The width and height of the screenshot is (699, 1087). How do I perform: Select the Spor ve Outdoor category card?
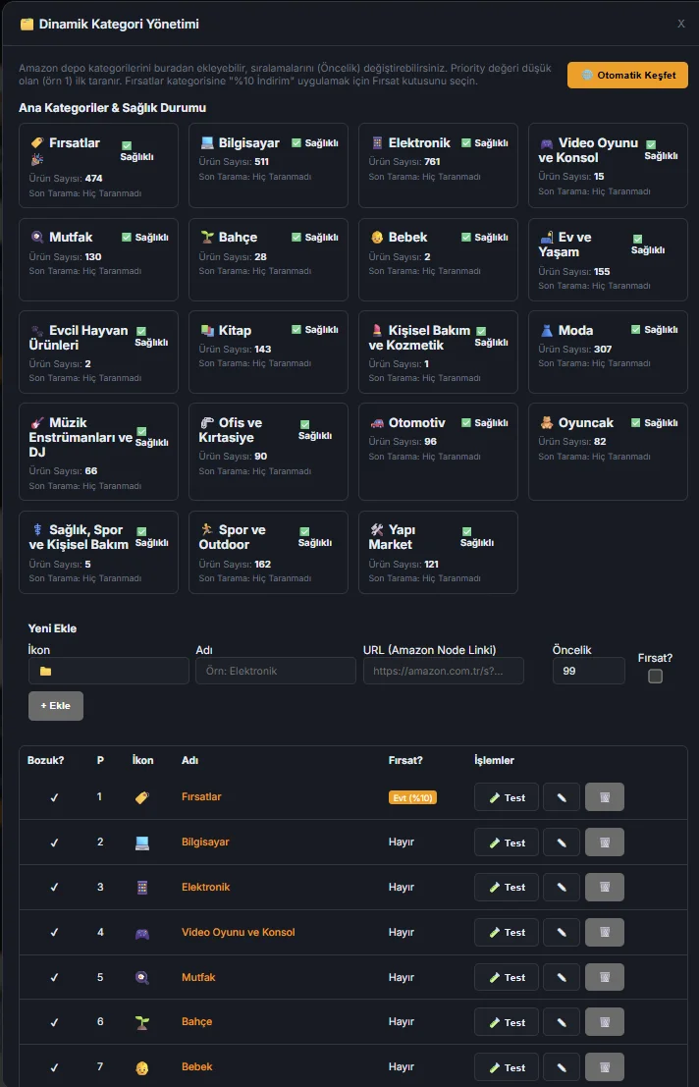pos(268,553)
